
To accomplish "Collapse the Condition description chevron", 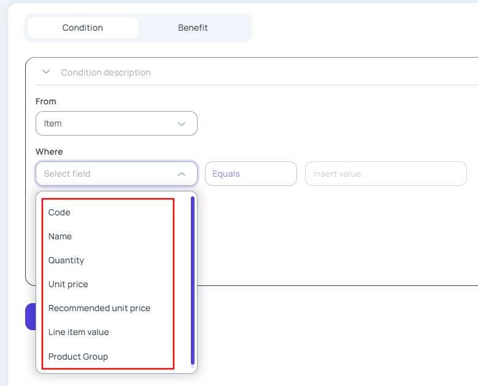I will [x=46, y=72].
